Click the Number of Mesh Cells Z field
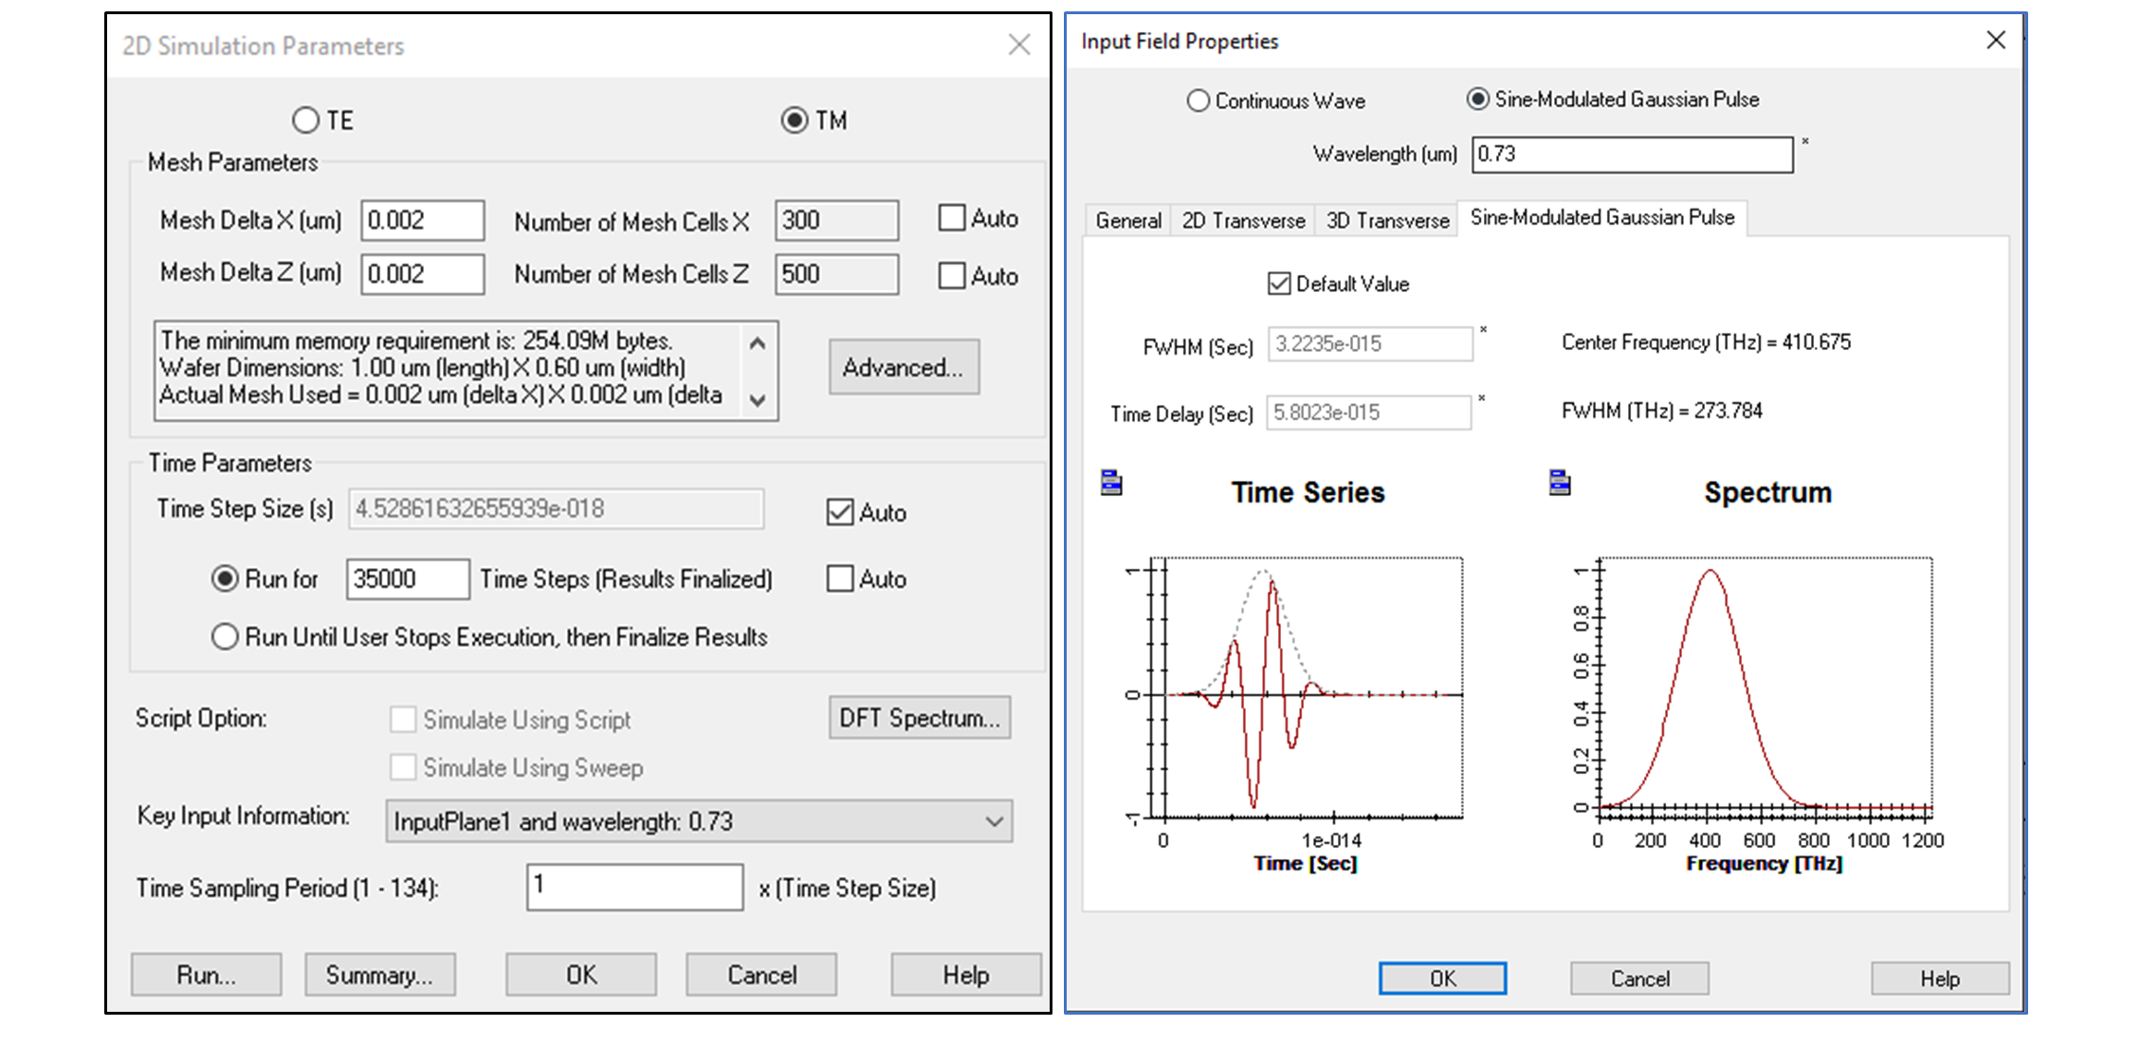 click(836, 274)
